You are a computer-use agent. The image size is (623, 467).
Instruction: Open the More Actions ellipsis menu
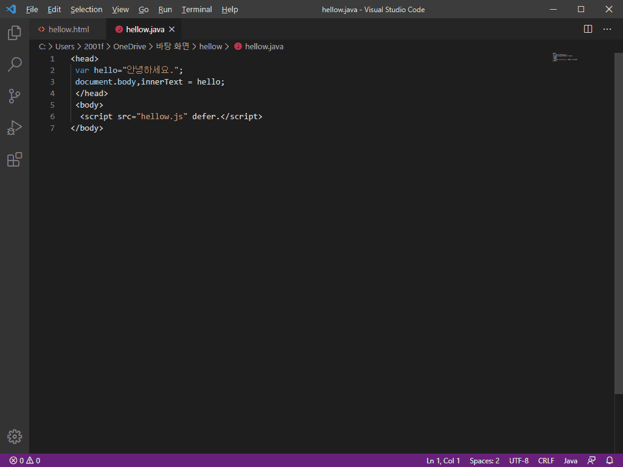607,29
